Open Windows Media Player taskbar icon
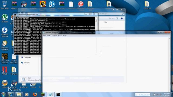Image resolution: width=173 pixels, height=97 pixels. click(27, 95)
